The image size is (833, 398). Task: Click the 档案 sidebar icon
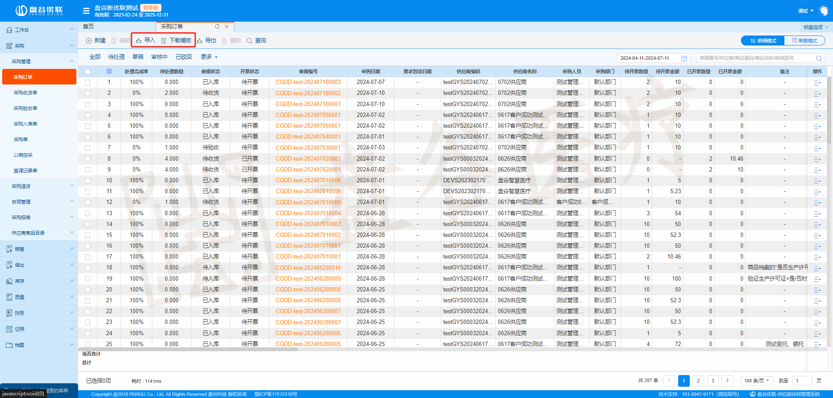pos(9,345)
